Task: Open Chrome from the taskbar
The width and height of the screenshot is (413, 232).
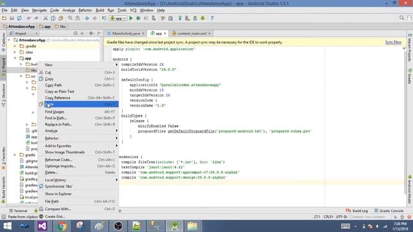Action: pyautogui.click(x=62, y=226)
